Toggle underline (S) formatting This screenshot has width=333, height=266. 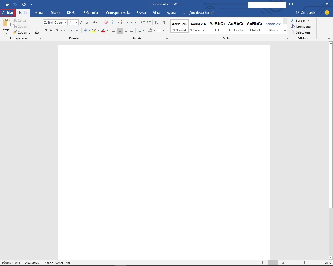tap(57, 30)
